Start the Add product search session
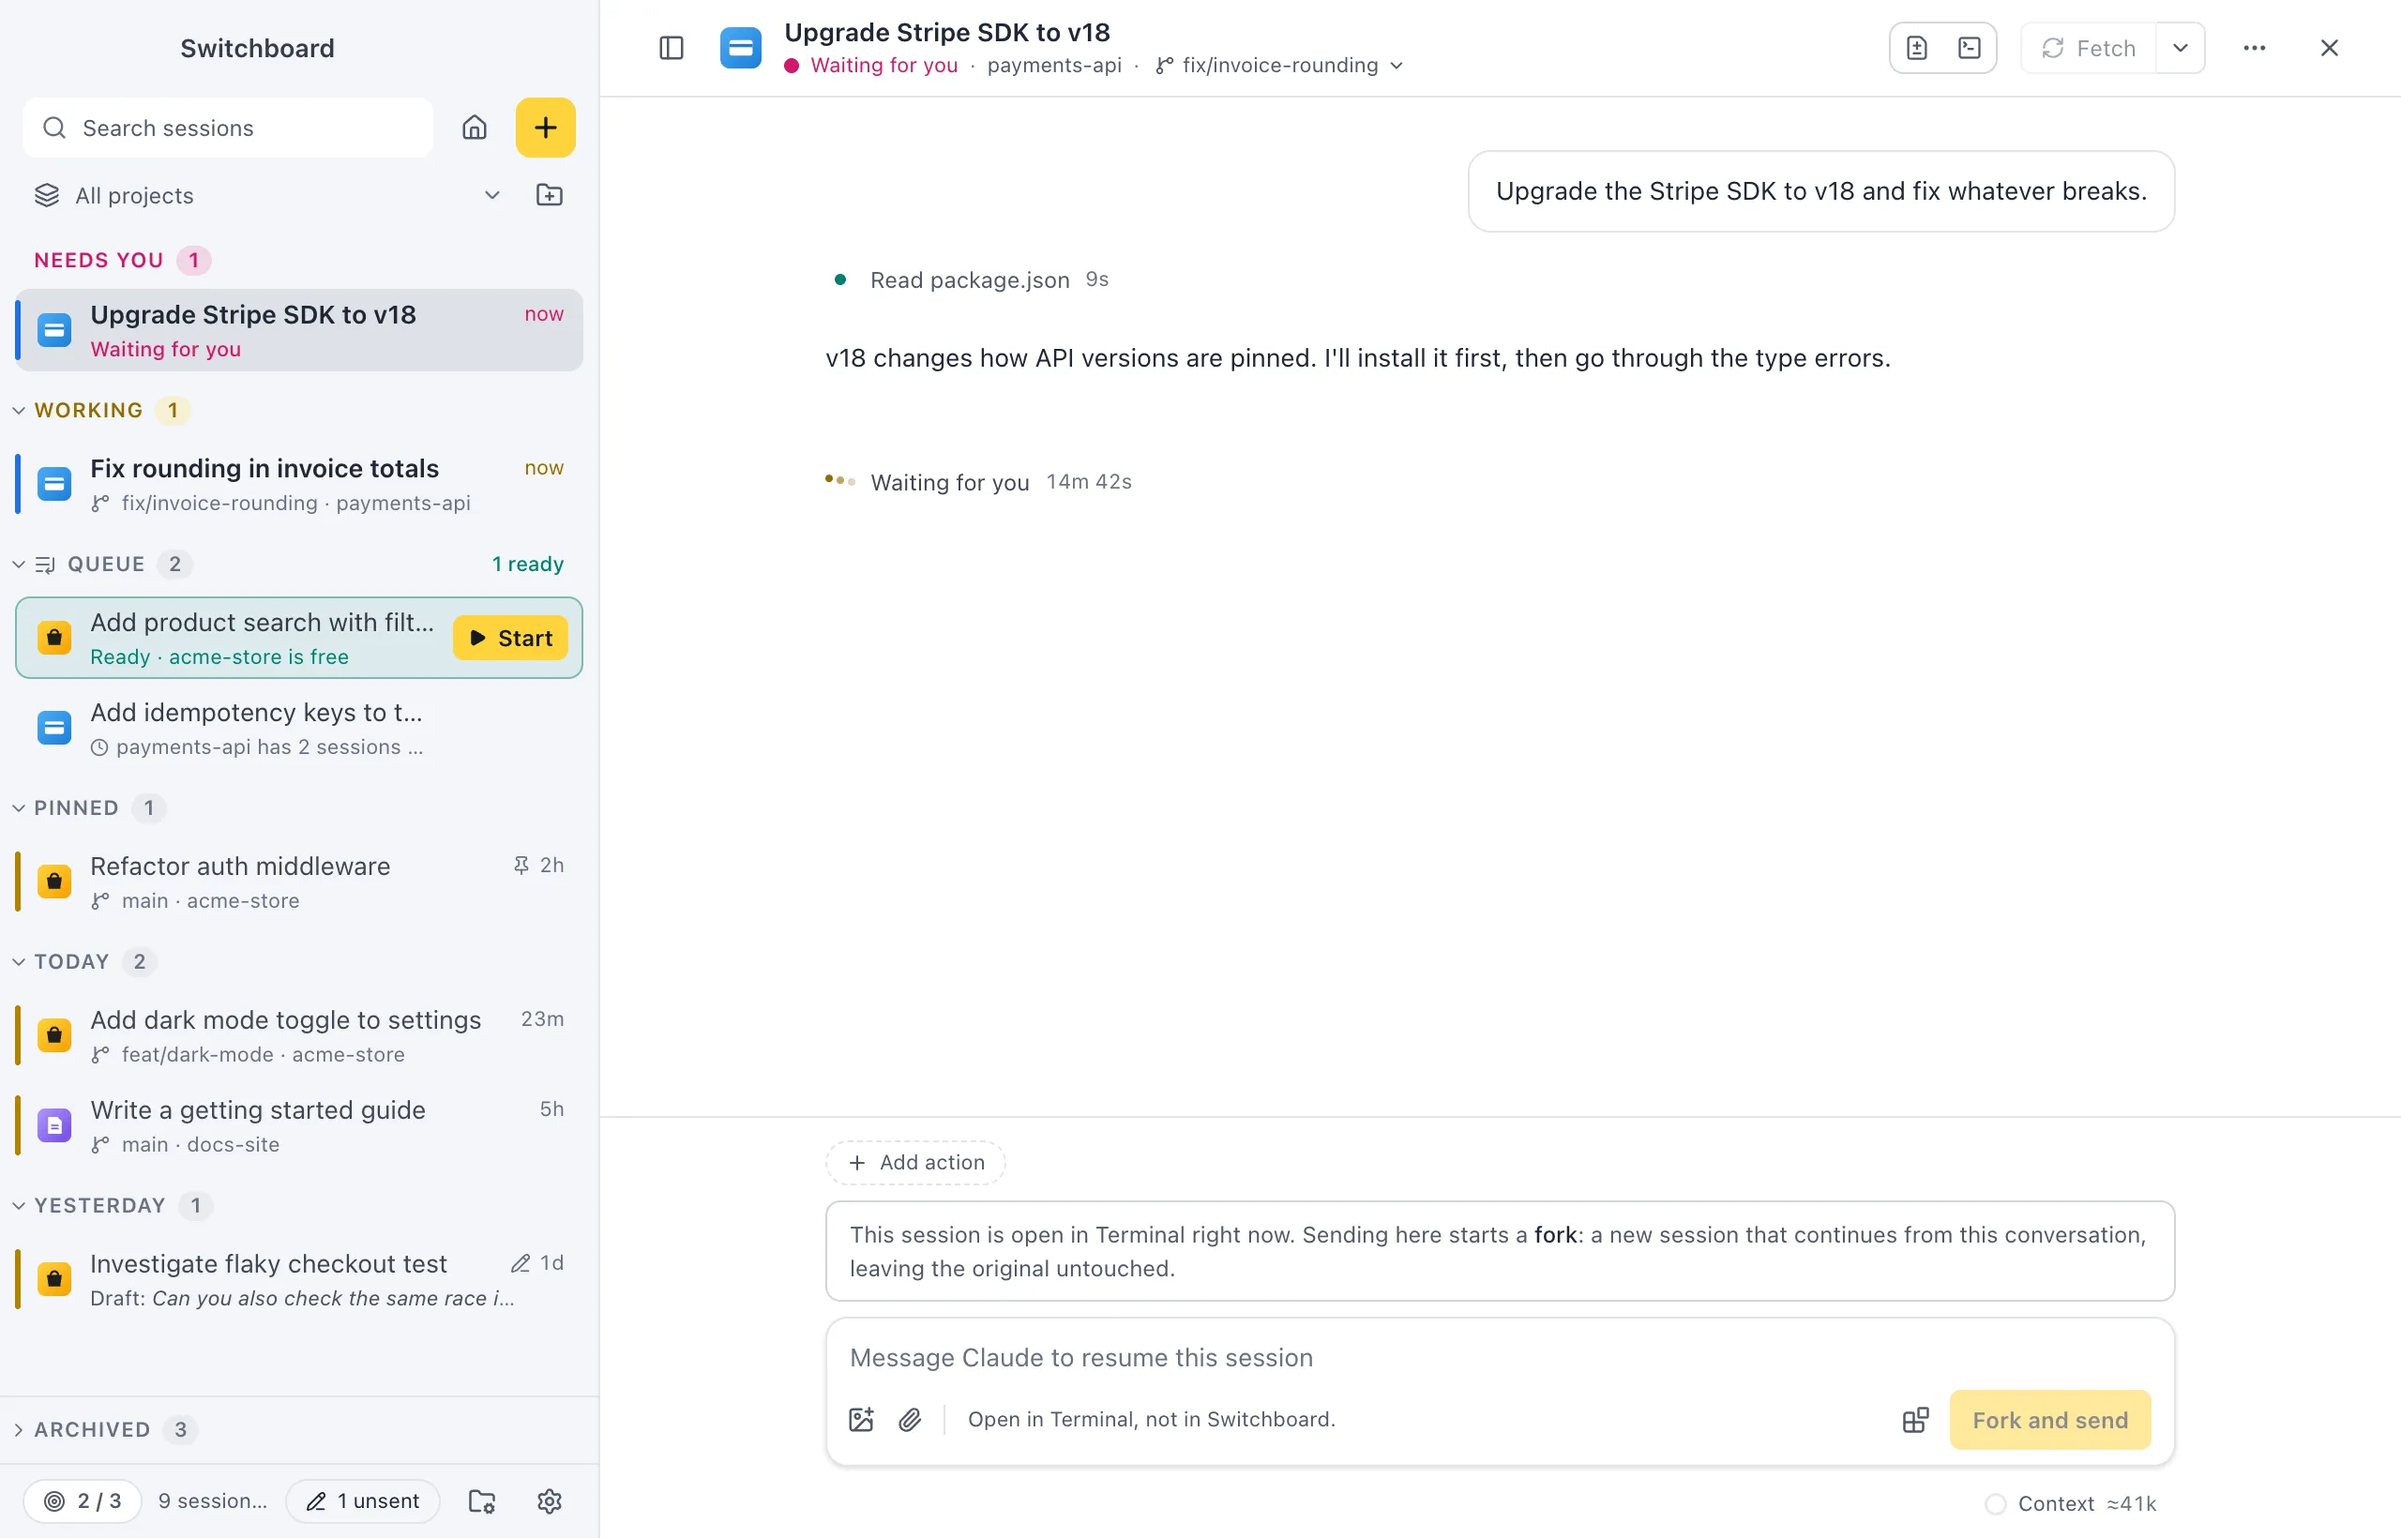This screenshot has width=2401, height=1538. click(x=510, y=638)
